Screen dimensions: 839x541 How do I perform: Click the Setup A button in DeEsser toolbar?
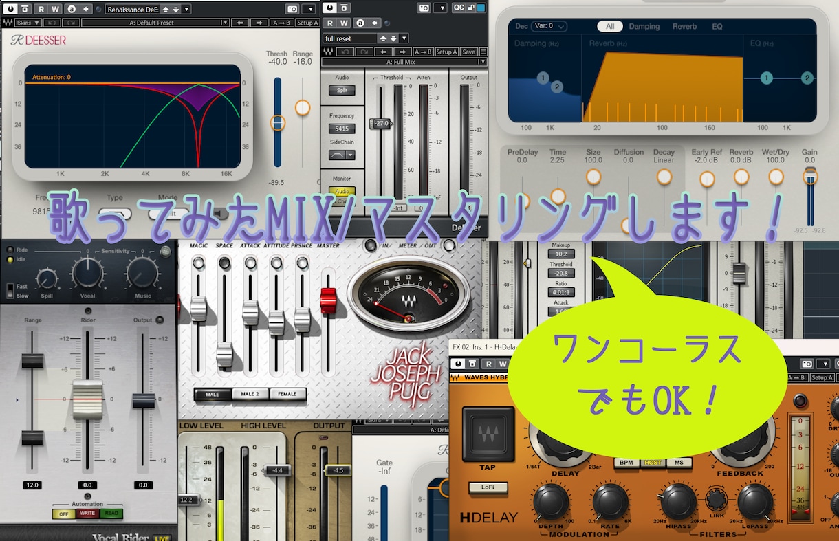(307, 23)
